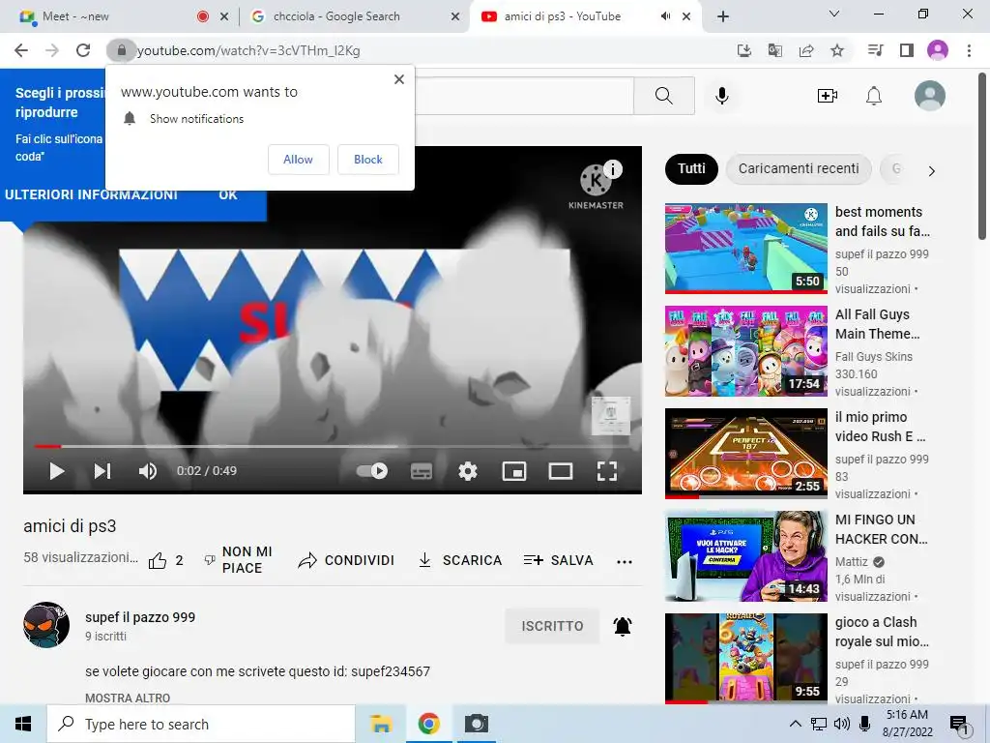Viewport: 990px width, 743px height.
Task: Reload the current page
Action: (83, 50)
